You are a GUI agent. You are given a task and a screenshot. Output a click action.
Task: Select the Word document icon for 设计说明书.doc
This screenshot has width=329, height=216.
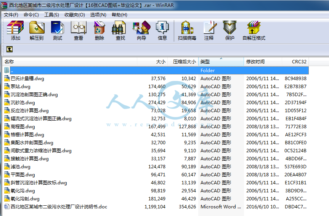(7, 206)
